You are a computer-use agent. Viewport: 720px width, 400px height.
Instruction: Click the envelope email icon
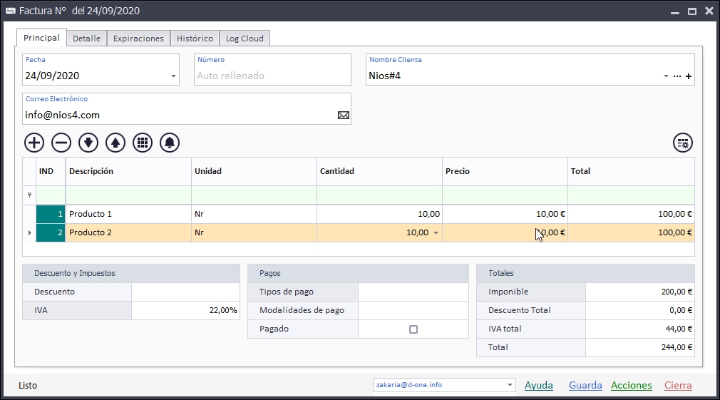tap(344, 115)
